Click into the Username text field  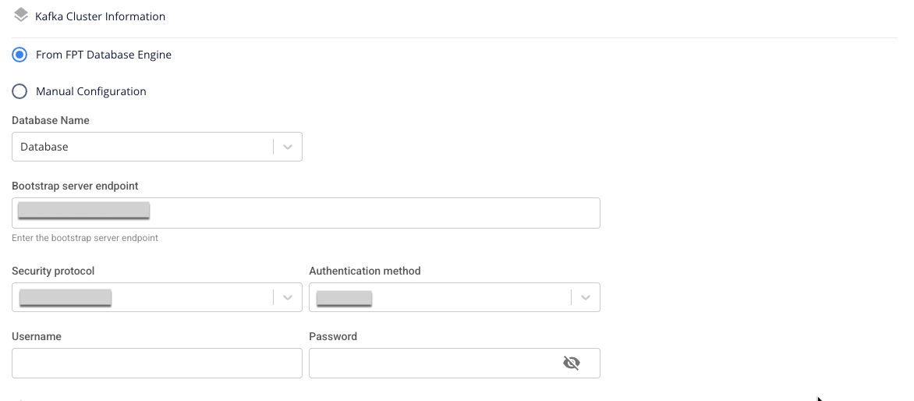(157, 363)
